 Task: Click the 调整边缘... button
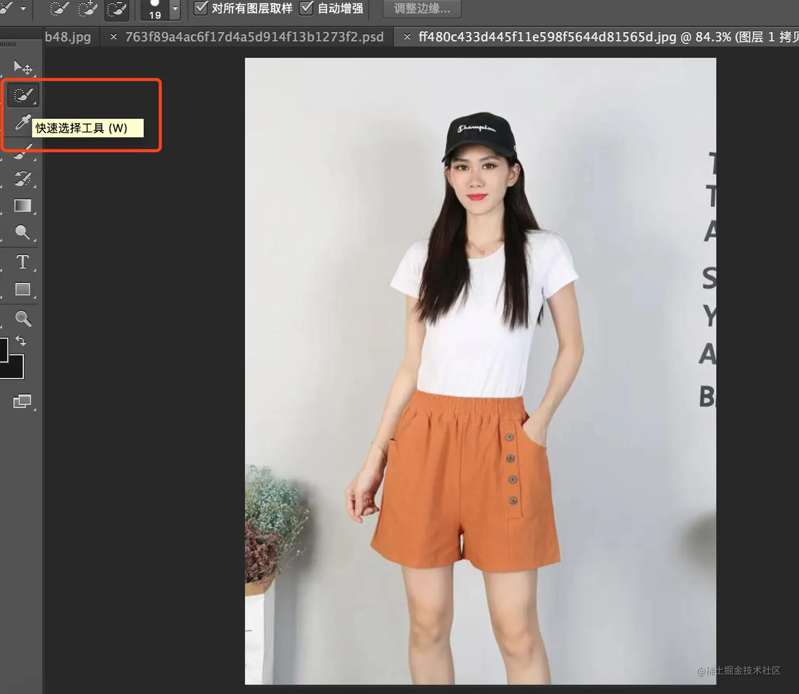coord(422,8)
